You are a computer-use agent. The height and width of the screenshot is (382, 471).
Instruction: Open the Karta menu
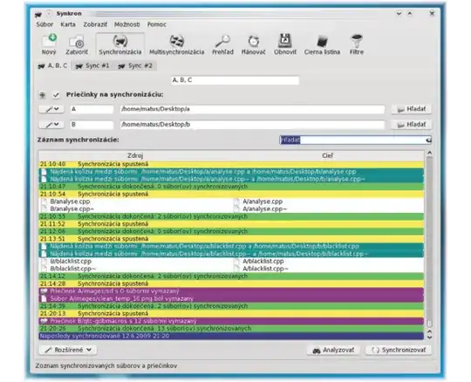point(68,24)
